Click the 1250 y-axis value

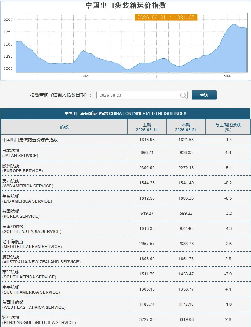point(8,56)
